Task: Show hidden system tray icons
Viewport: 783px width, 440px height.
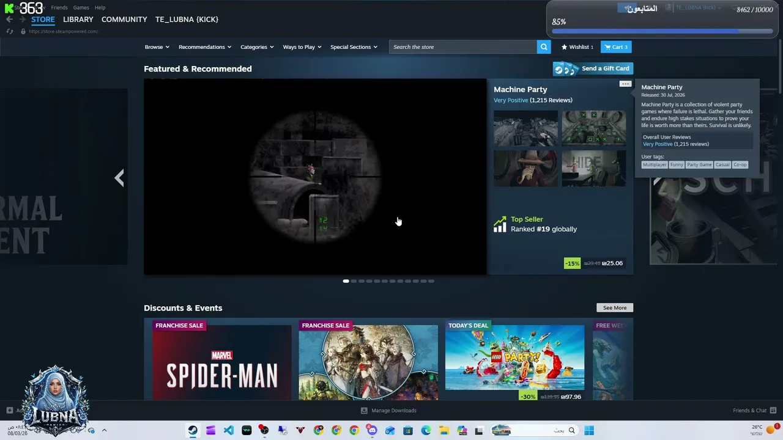Action: 104,430
